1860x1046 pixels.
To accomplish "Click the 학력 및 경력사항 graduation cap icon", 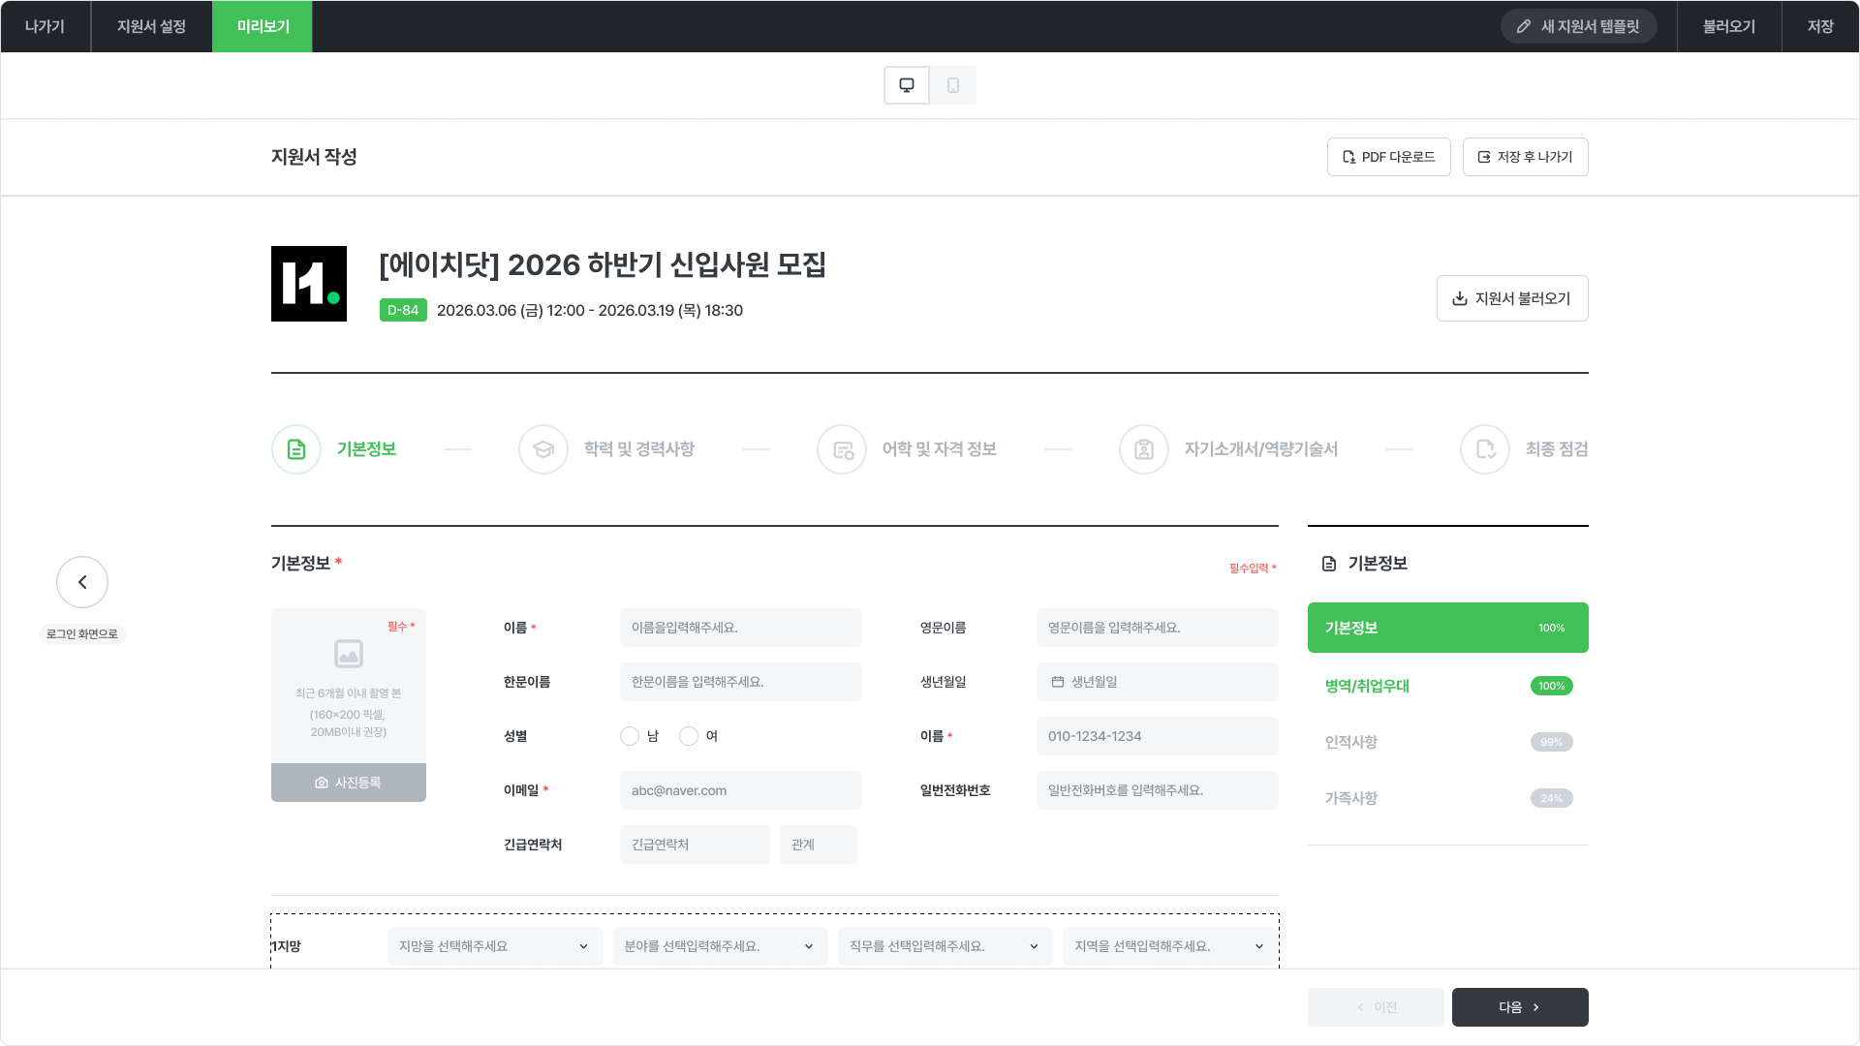I will coord(543,449).
